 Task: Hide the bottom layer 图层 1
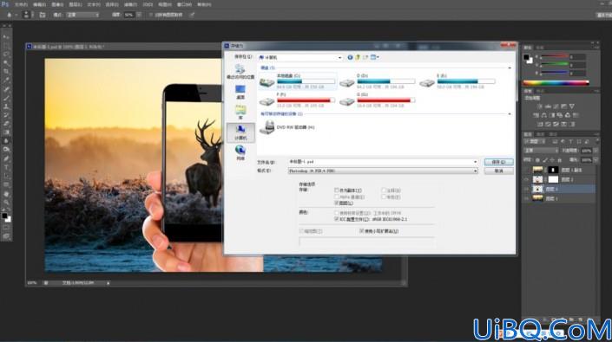tap(527, 198)
